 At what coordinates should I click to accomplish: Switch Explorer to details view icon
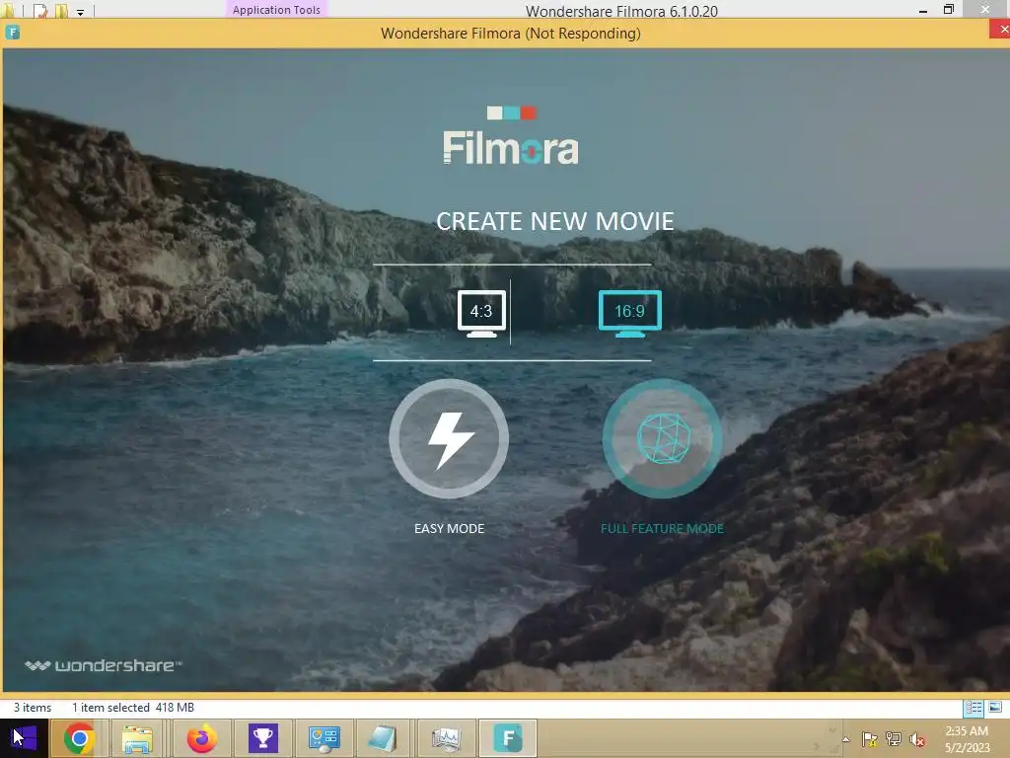974,708
